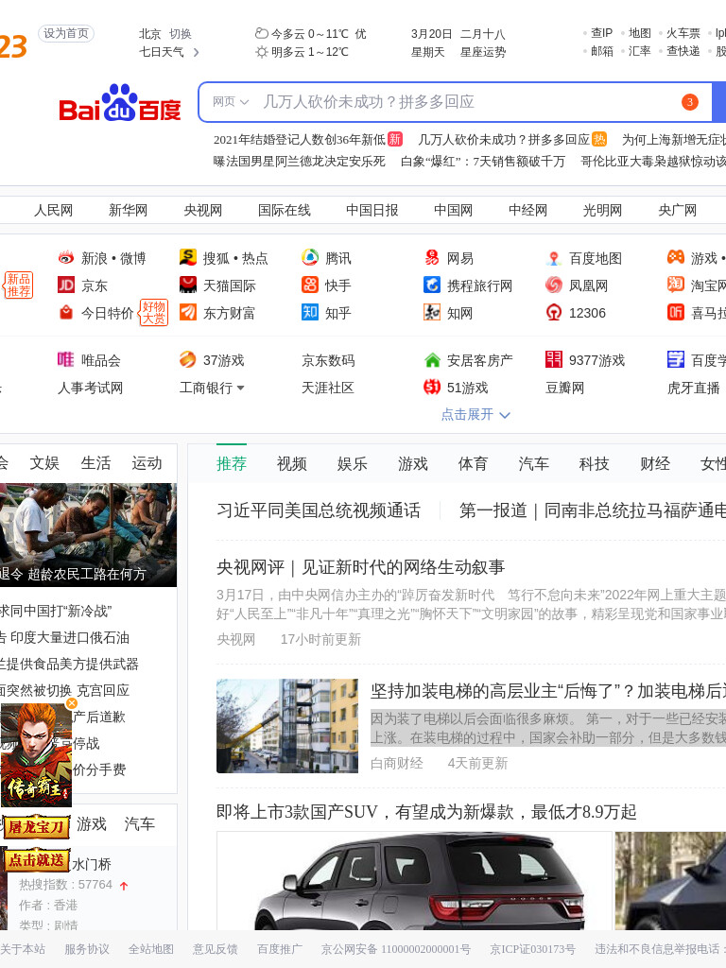Open 央视网评 article headline
Viewport: 726px width, 968px height.
(x=360, y=567)
